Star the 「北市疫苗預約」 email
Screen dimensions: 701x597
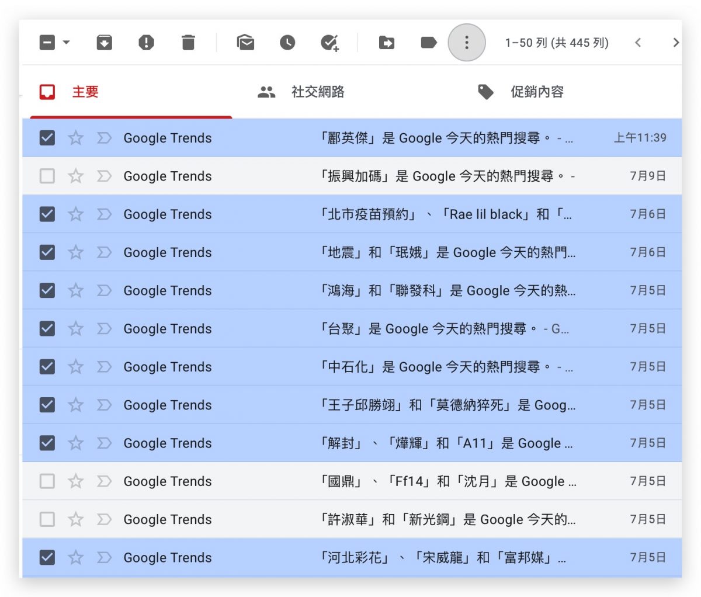pos(76,214)
